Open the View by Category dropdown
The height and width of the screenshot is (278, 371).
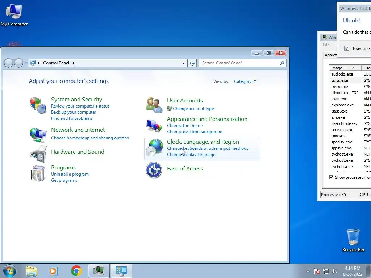245,81
